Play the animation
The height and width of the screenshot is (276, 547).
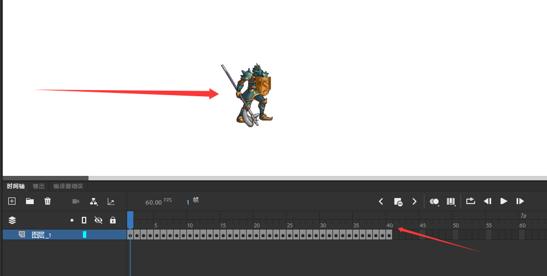[x=504, y=201]
